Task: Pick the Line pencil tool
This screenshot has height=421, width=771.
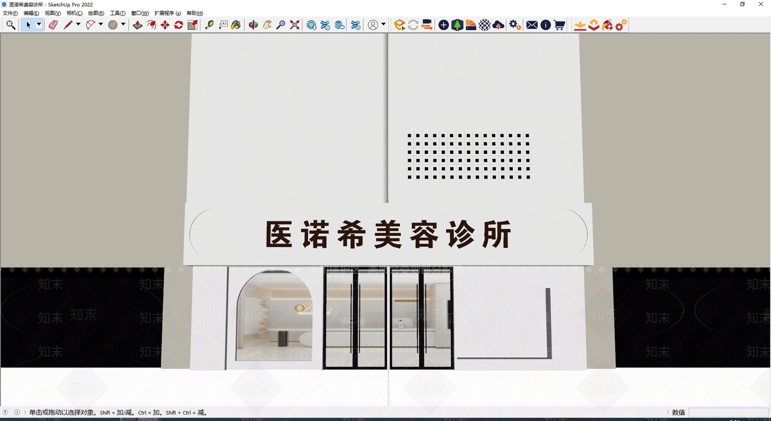Action: pos(68,25)
